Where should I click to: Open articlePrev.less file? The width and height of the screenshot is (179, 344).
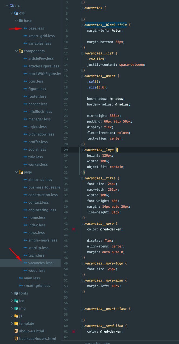pyautogui.click(x=41, y=58)
